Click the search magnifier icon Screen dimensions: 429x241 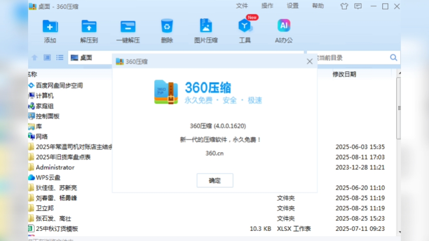point(393,57)
